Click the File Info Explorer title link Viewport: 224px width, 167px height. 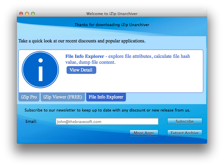coord(85,56)
